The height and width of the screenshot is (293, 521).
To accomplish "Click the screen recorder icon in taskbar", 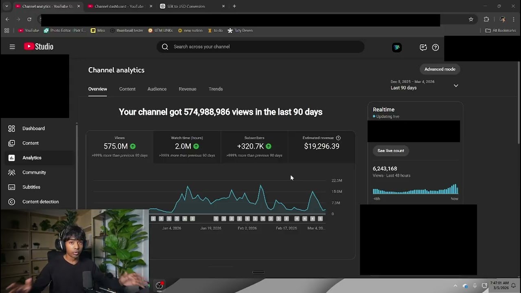I will coord(160,285).
